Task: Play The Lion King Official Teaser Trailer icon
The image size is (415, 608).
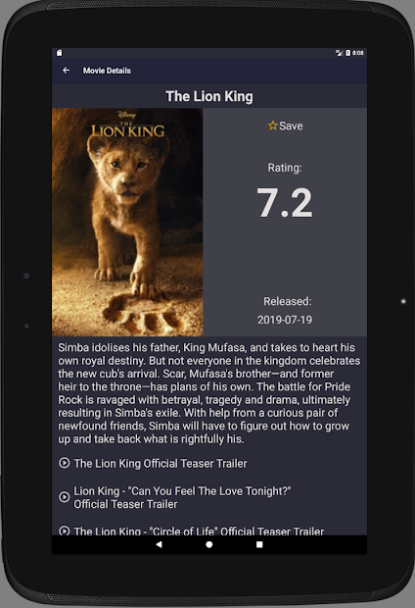Action: coord(65,463)
